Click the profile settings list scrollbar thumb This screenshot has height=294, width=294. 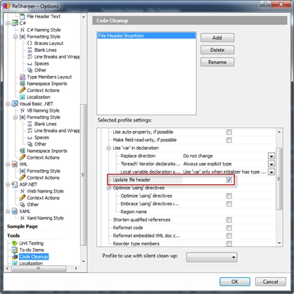click(279, 179)
